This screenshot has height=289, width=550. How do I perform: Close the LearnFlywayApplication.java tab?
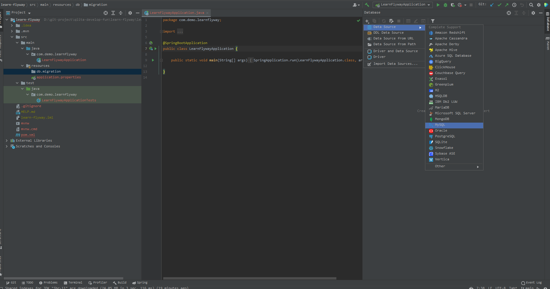(207, 13)
